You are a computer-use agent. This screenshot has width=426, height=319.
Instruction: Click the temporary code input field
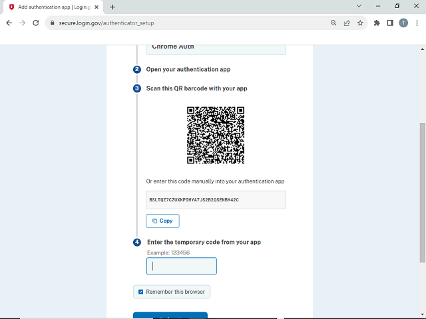(x=182, y=266)
